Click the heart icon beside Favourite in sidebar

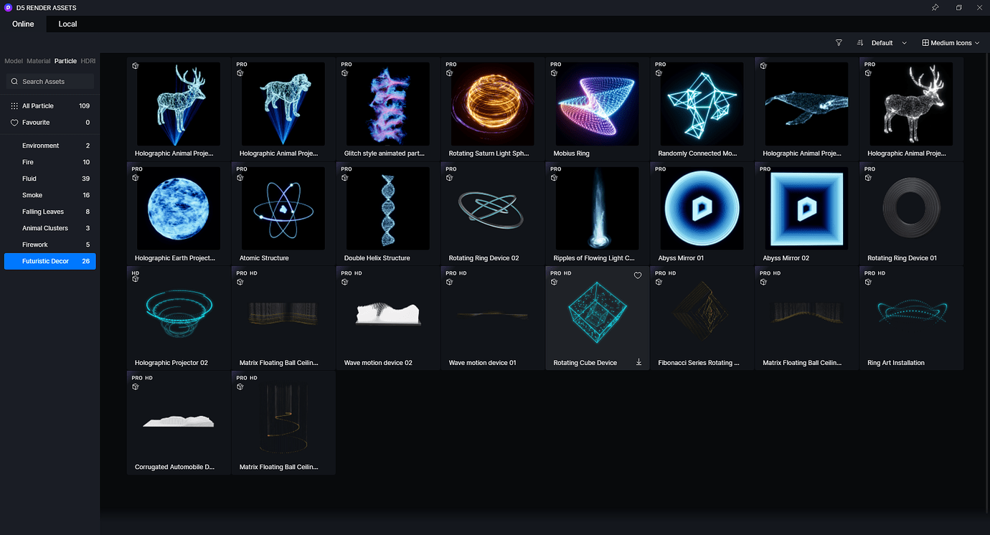14,123
